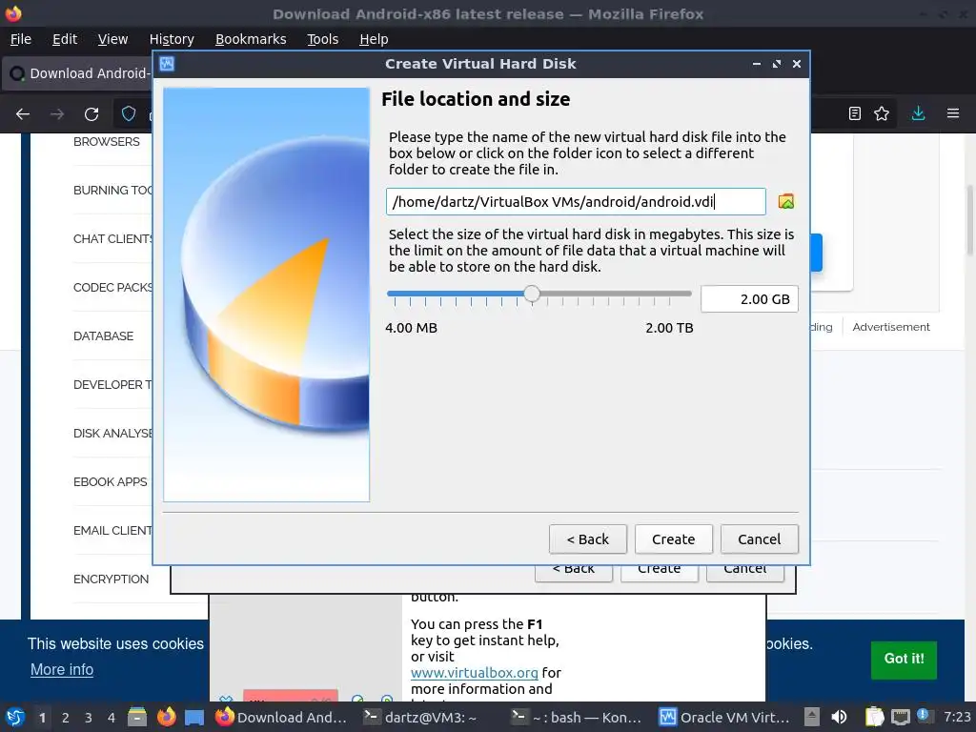The height and width of the screenshot is (732, 976).
Task: Go back with the < Back button in the front dialog
Action: pyautogui.click(x=587, y=539)
